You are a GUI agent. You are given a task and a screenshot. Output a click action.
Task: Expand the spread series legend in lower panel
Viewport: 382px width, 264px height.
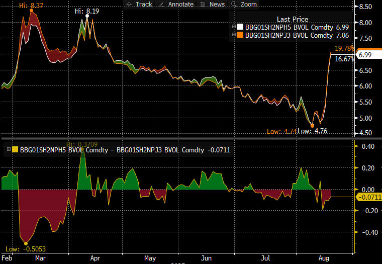(x=9, y=149)
